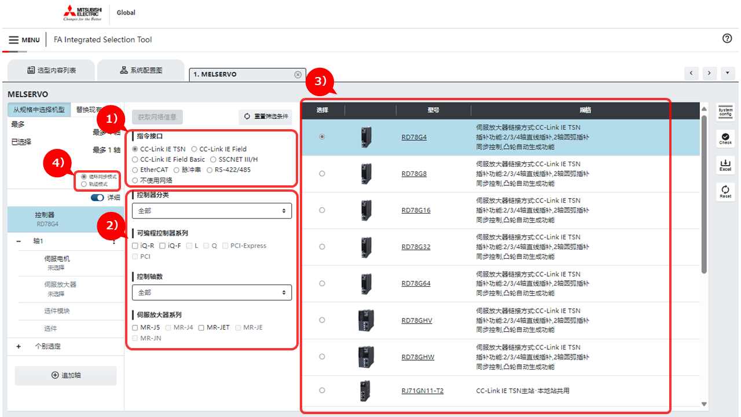Check the iQ-R series box
This screenshot has height=417, width=741.
[x=135, y=246]
